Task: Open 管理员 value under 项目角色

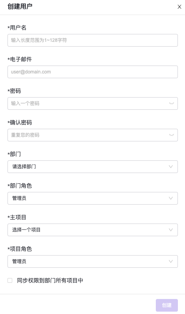Action: [19, 261]
